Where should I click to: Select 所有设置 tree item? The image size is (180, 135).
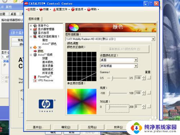48,73
